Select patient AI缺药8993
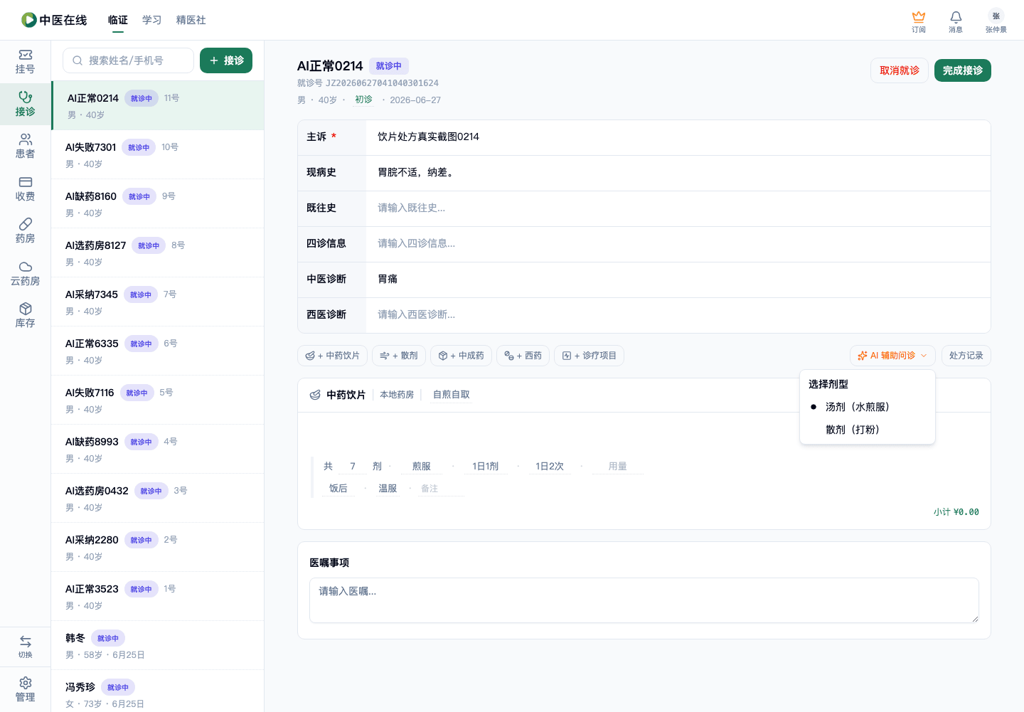Screen dimensions: 1024x712 pyautogui.click(x=158, y=449)
